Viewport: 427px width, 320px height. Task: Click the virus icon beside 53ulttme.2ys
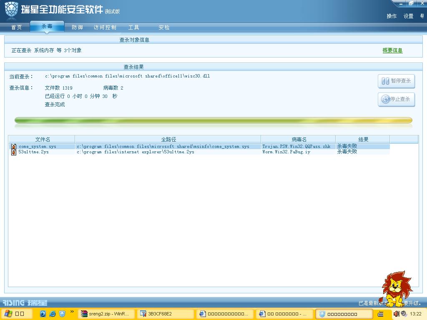[x=14, y=152]
